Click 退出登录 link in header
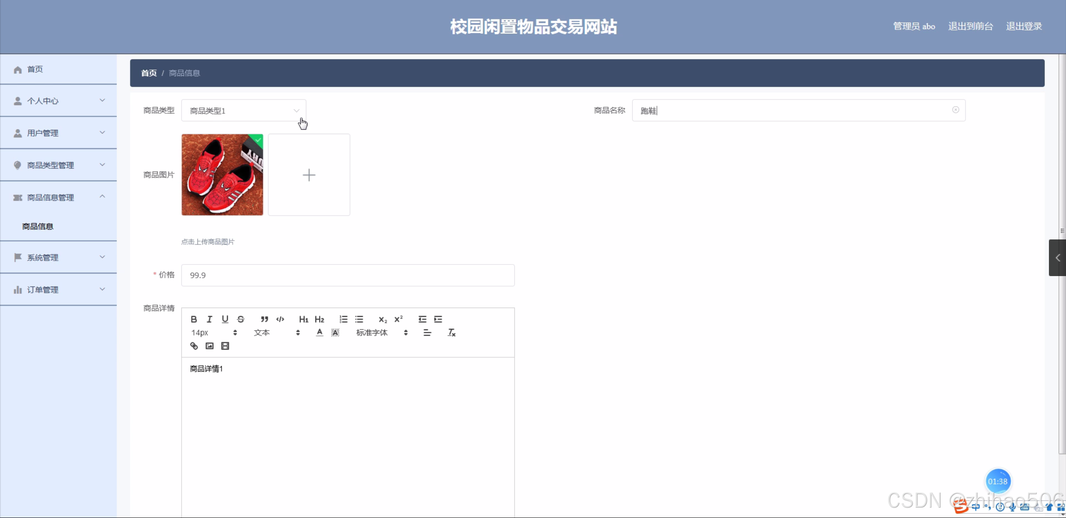 1024,26
